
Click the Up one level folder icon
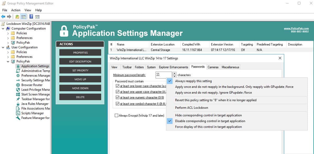click(17, 17)
